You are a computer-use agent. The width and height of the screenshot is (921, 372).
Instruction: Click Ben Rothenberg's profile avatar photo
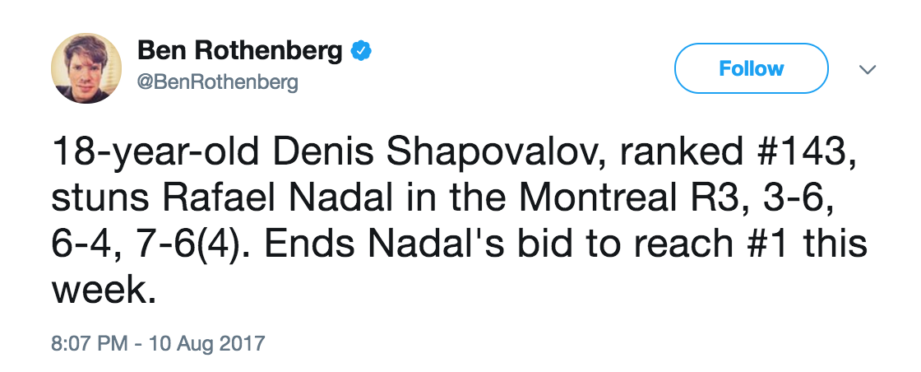pyautogui.click(x=86, y=68)
